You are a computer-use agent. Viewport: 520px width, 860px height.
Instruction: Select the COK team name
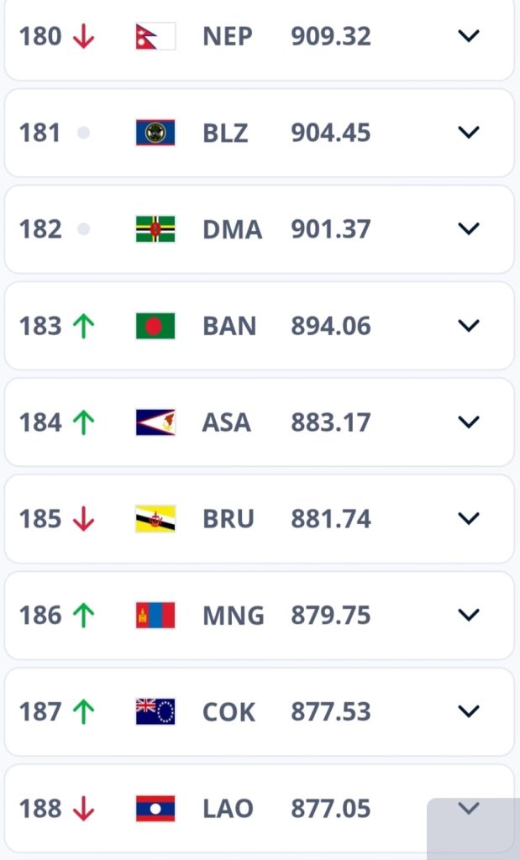[x=228, y=712]
